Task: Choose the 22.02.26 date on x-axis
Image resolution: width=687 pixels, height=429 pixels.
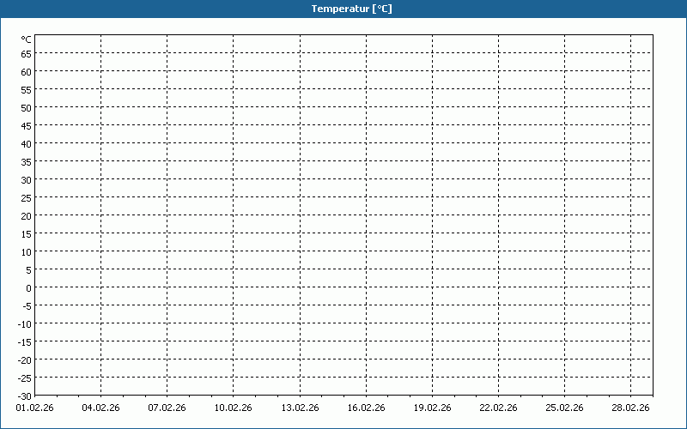Action: click(x=498, y=408)
